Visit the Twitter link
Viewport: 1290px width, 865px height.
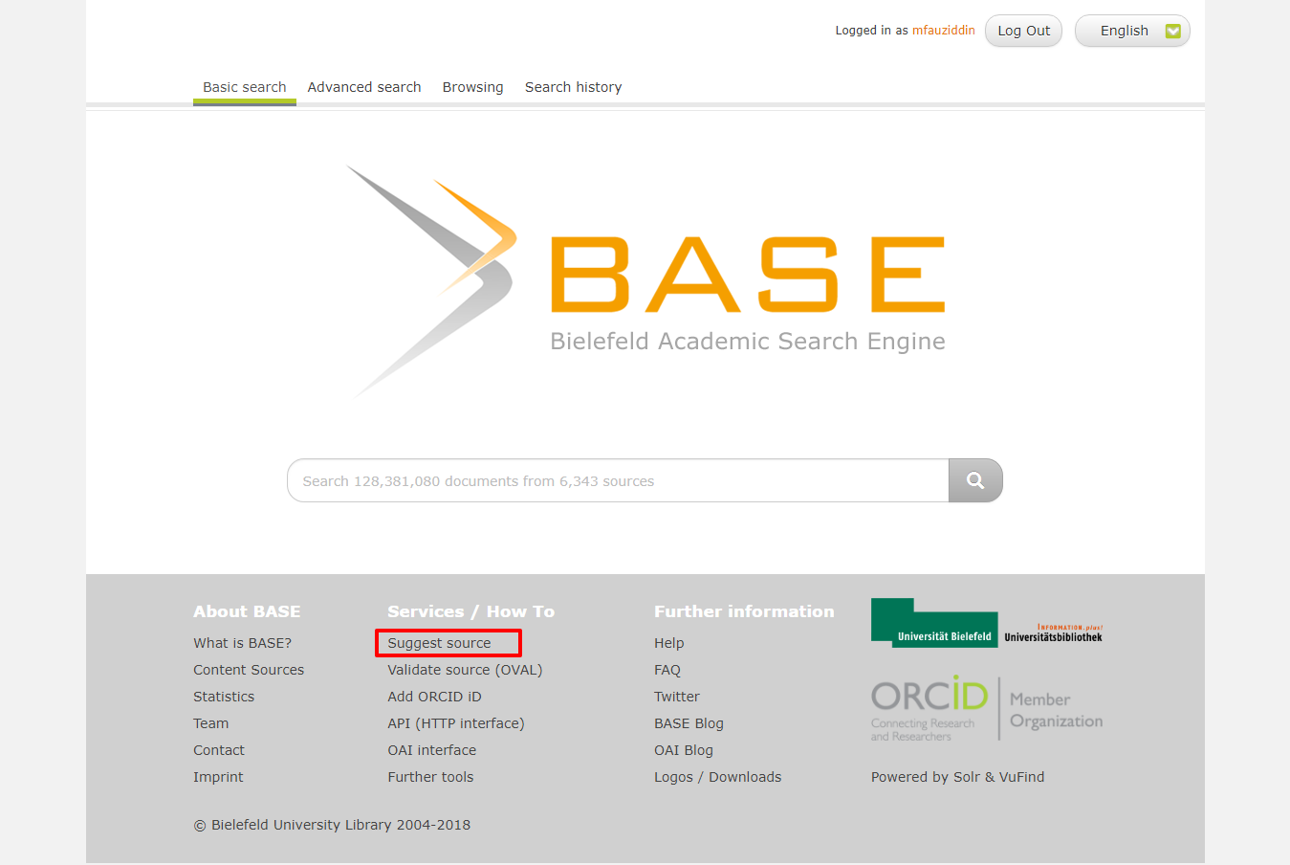(677, 697)
